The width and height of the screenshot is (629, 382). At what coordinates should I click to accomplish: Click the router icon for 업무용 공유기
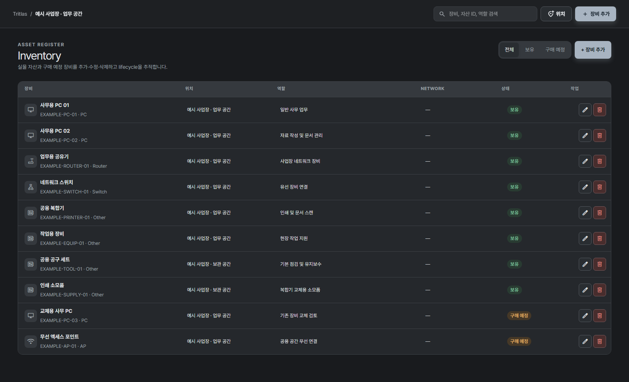pyautogui.click(x=31, y=161)
